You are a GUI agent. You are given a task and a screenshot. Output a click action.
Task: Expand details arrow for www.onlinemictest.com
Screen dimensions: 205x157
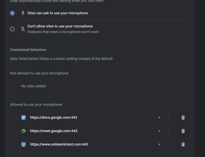click(159, 144)
